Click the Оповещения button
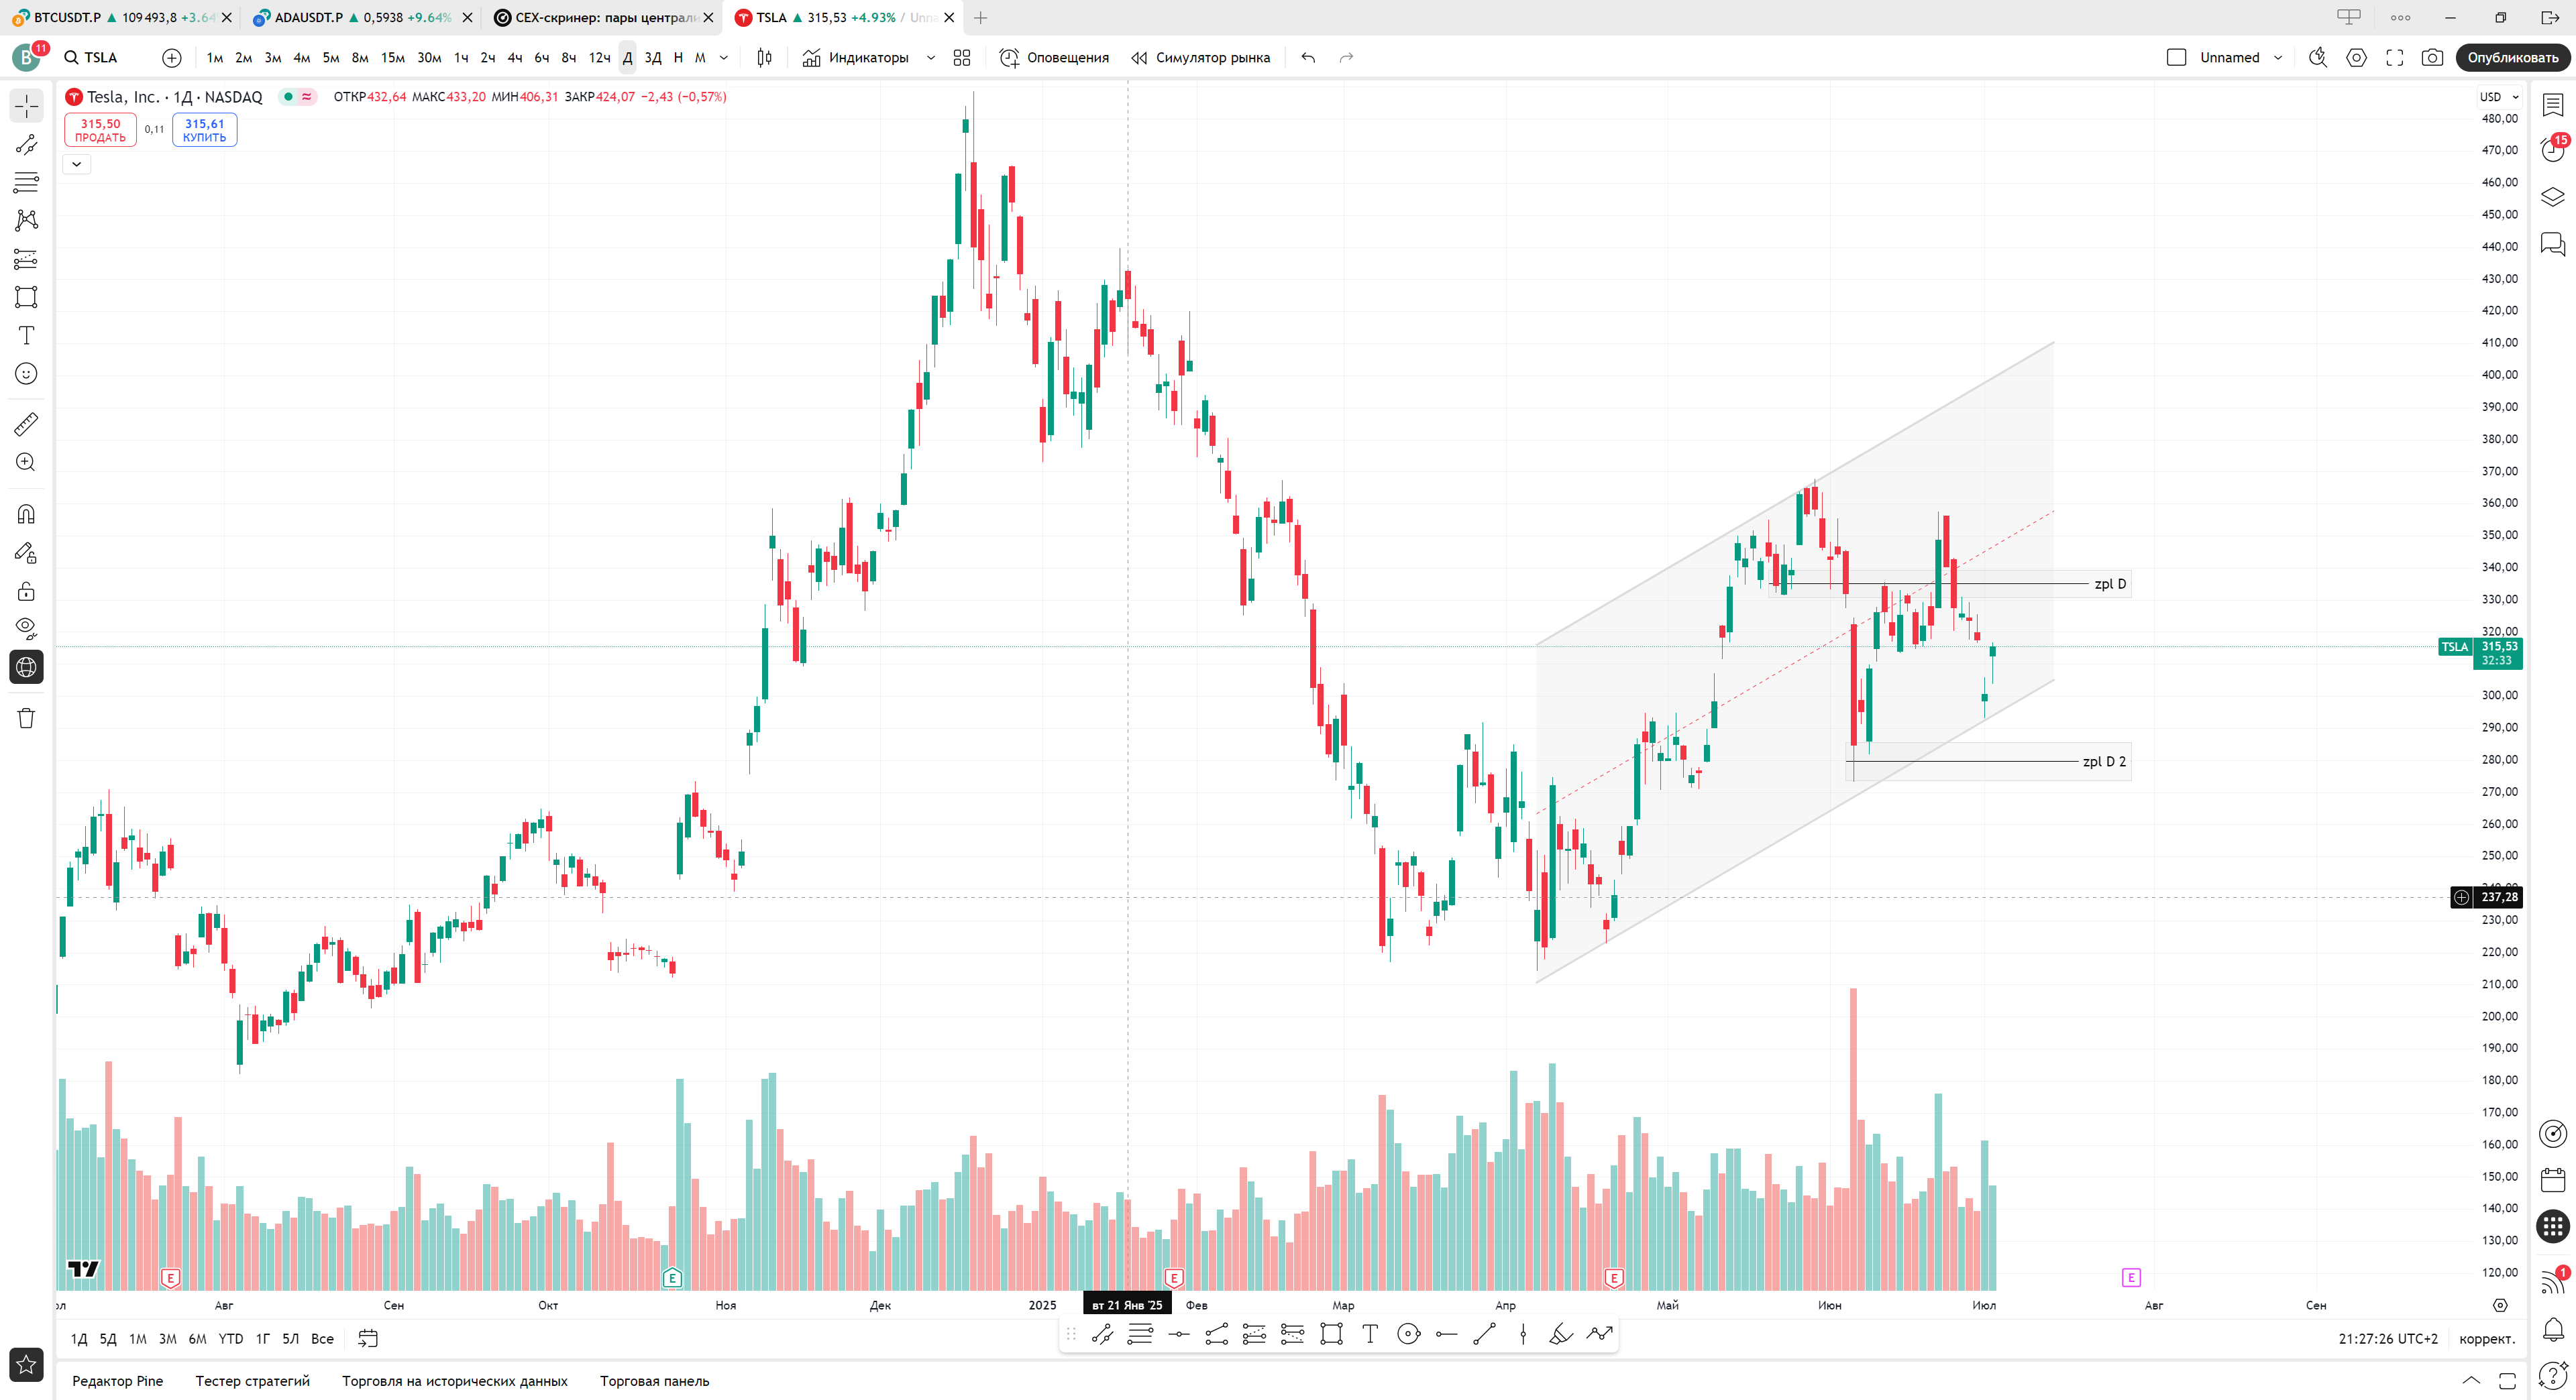This screenshot has height=1400, width=2576. pos(1055,58)
